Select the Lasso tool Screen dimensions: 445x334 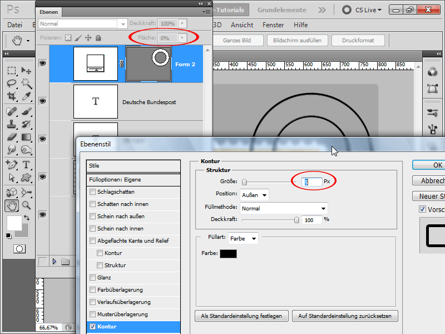tap(12, 83)
